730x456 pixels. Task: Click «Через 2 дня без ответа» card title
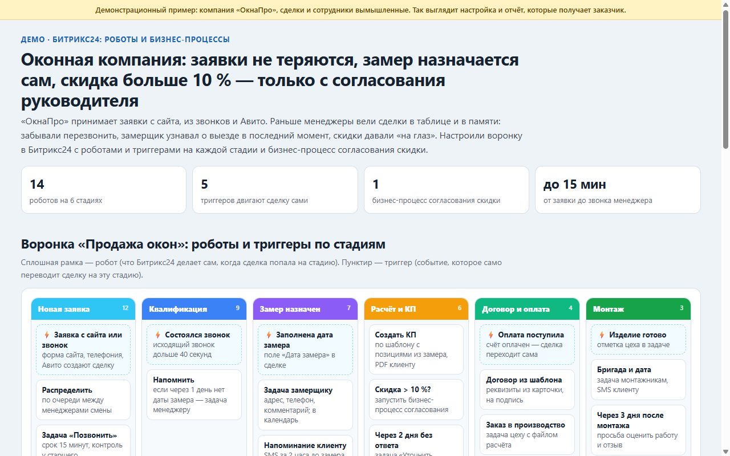click(404, 440)
